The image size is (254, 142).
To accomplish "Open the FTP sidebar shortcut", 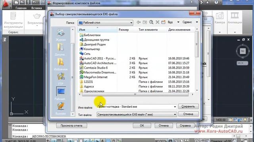I will (x=61, y=79).
